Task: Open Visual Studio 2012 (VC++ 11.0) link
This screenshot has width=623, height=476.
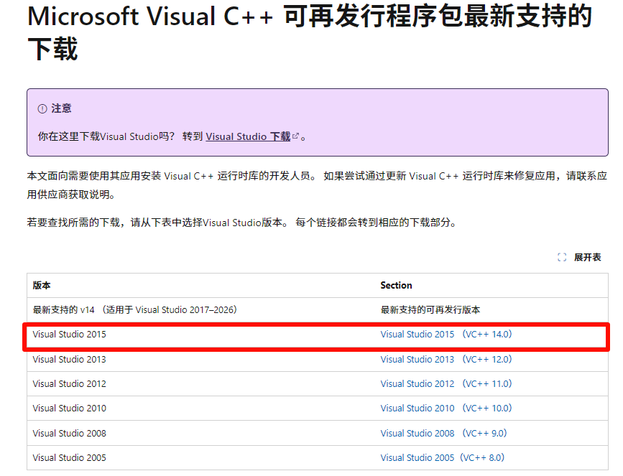Action: (x=446, y=384)
